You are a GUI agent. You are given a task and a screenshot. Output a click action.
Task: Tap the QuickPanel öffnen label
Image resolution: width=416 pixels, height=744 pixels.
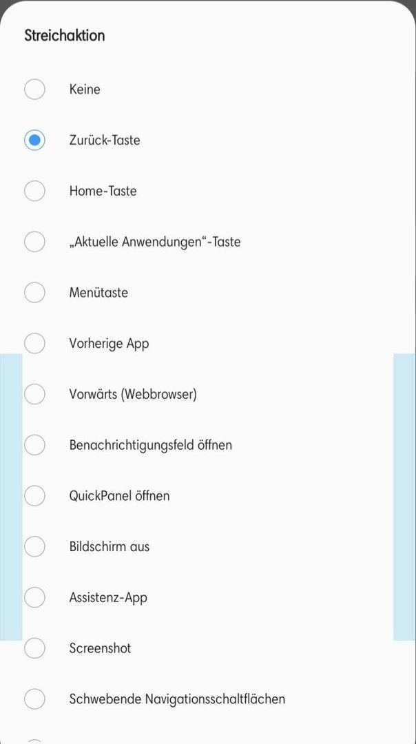tap(120, 496)
